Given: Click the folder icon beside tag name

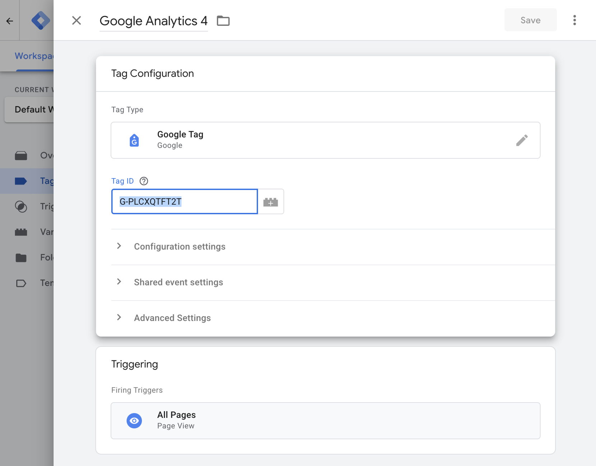Looking at the screenshot, I should pos(223,21).
